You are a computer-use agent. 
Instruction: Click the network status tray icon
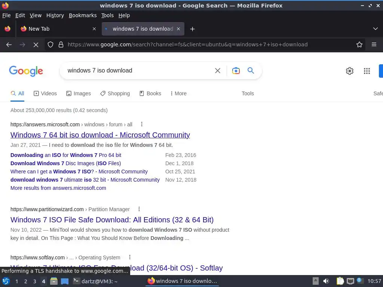tap(350, 281)
